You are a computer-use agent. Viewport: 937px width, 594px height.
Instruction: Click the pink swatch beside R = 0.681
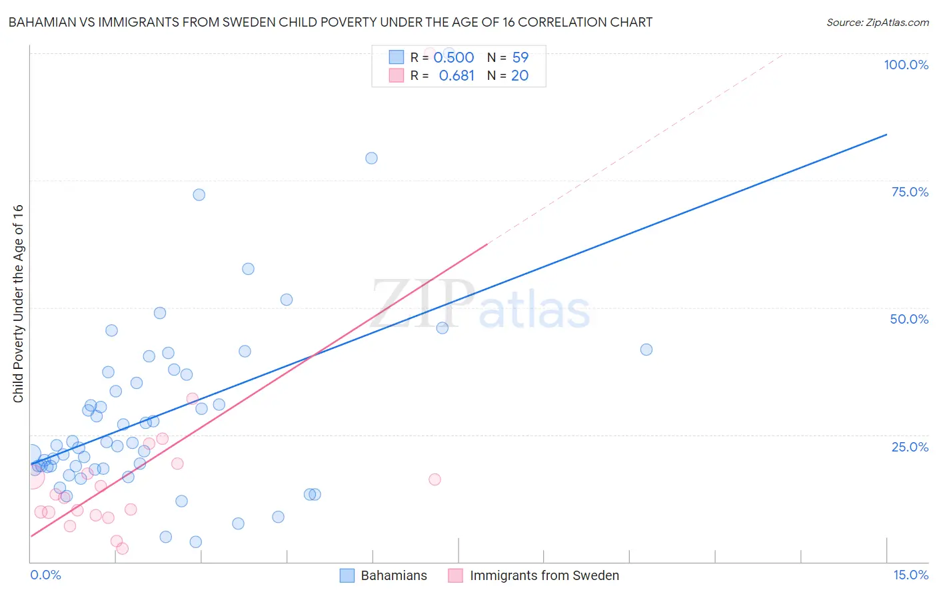click(397, 75)
